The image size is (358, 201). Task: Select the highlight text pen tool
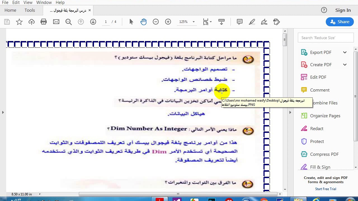tap(252, 22)
